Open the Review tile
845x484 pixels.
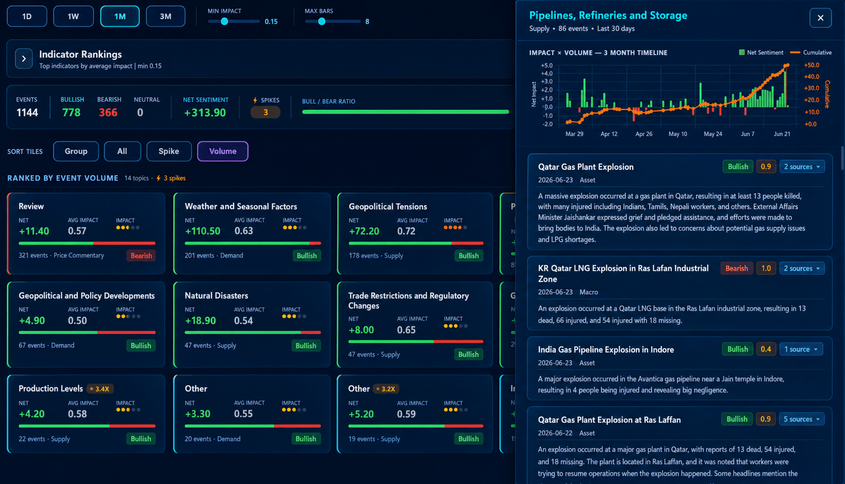click(x=86, y=233)
